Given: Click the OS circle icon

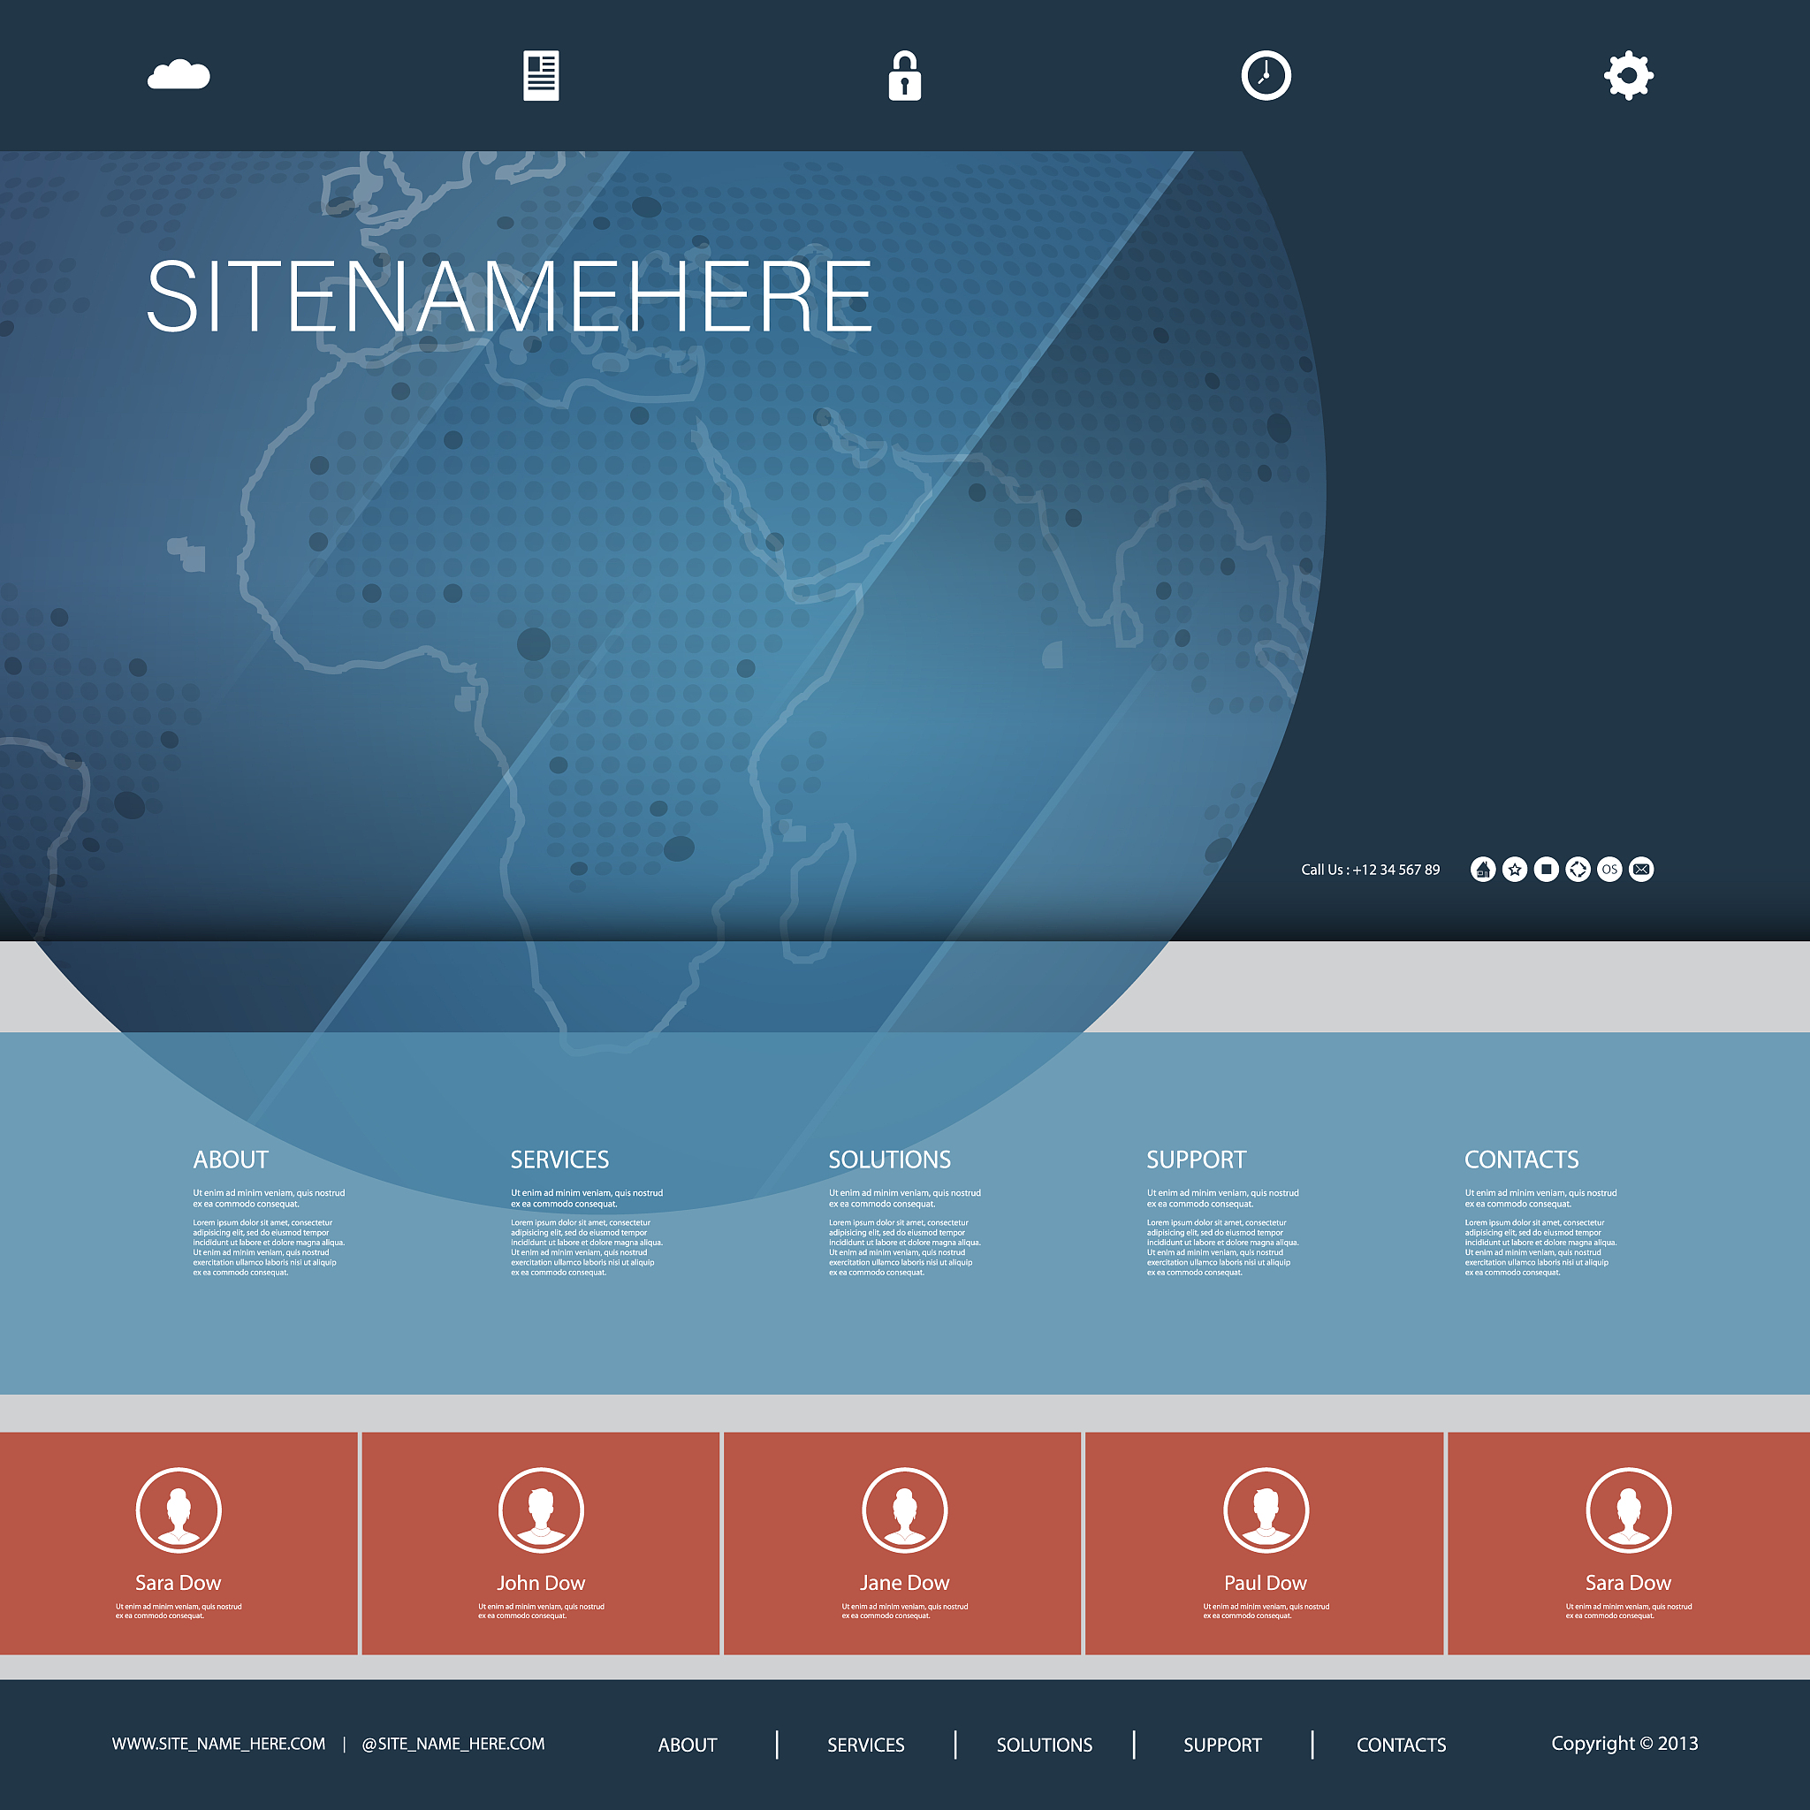Looking at the screenshot, I should (1609, 870).
